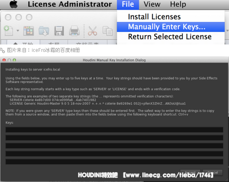Click the Accept button
Viewport: 229px width, 182px height.
(x=190, y=173)
